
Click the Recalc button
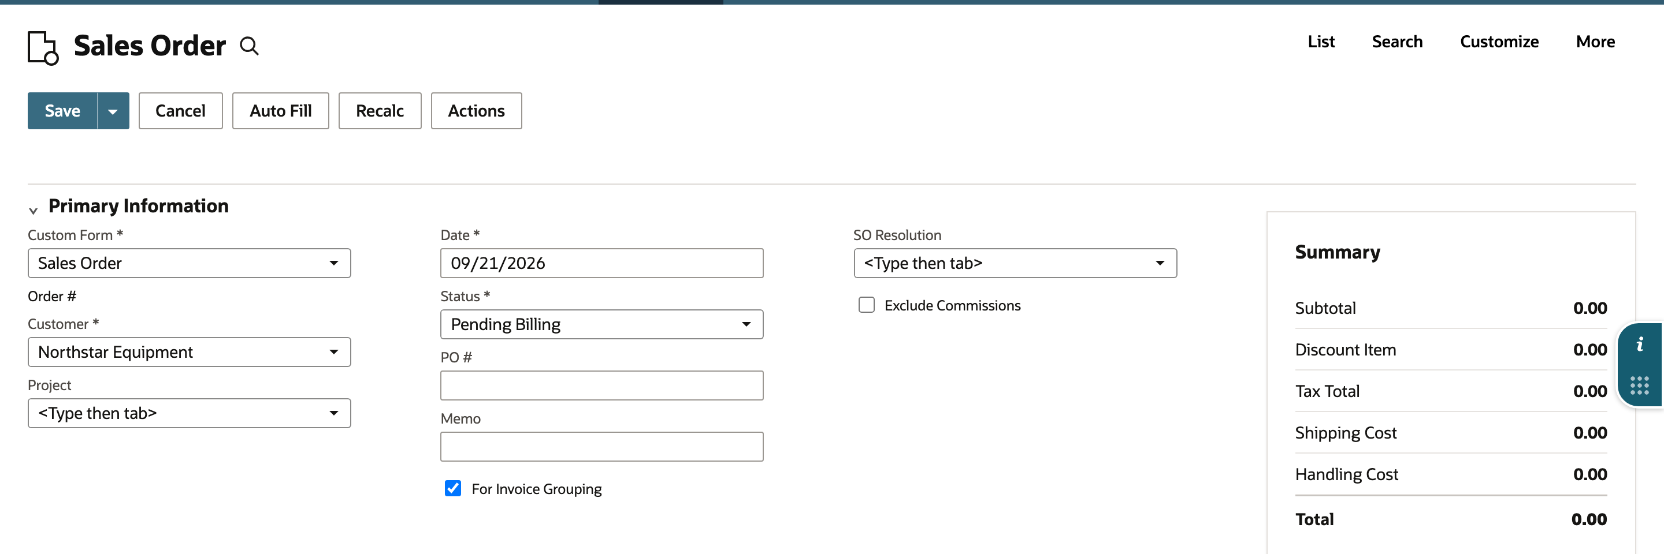[380, 111]
